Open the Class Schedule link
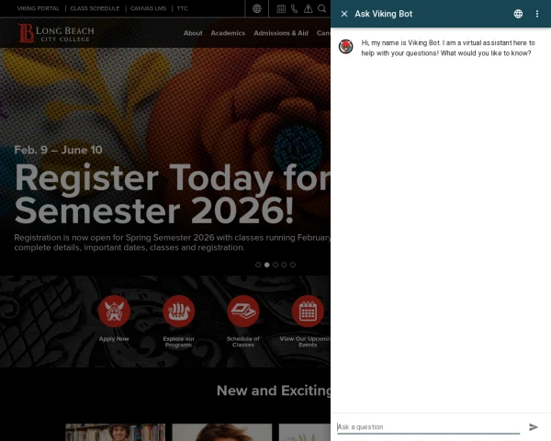 point(95,8)
